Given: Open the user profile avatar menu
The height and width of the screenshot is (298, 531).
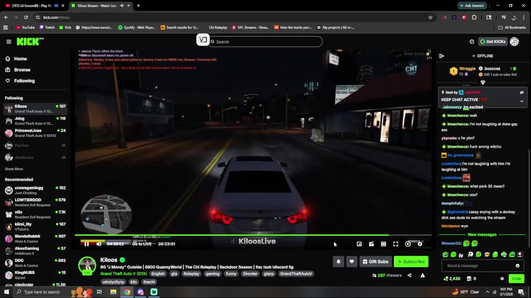Looking at the screenshot, I should [514, 41].
